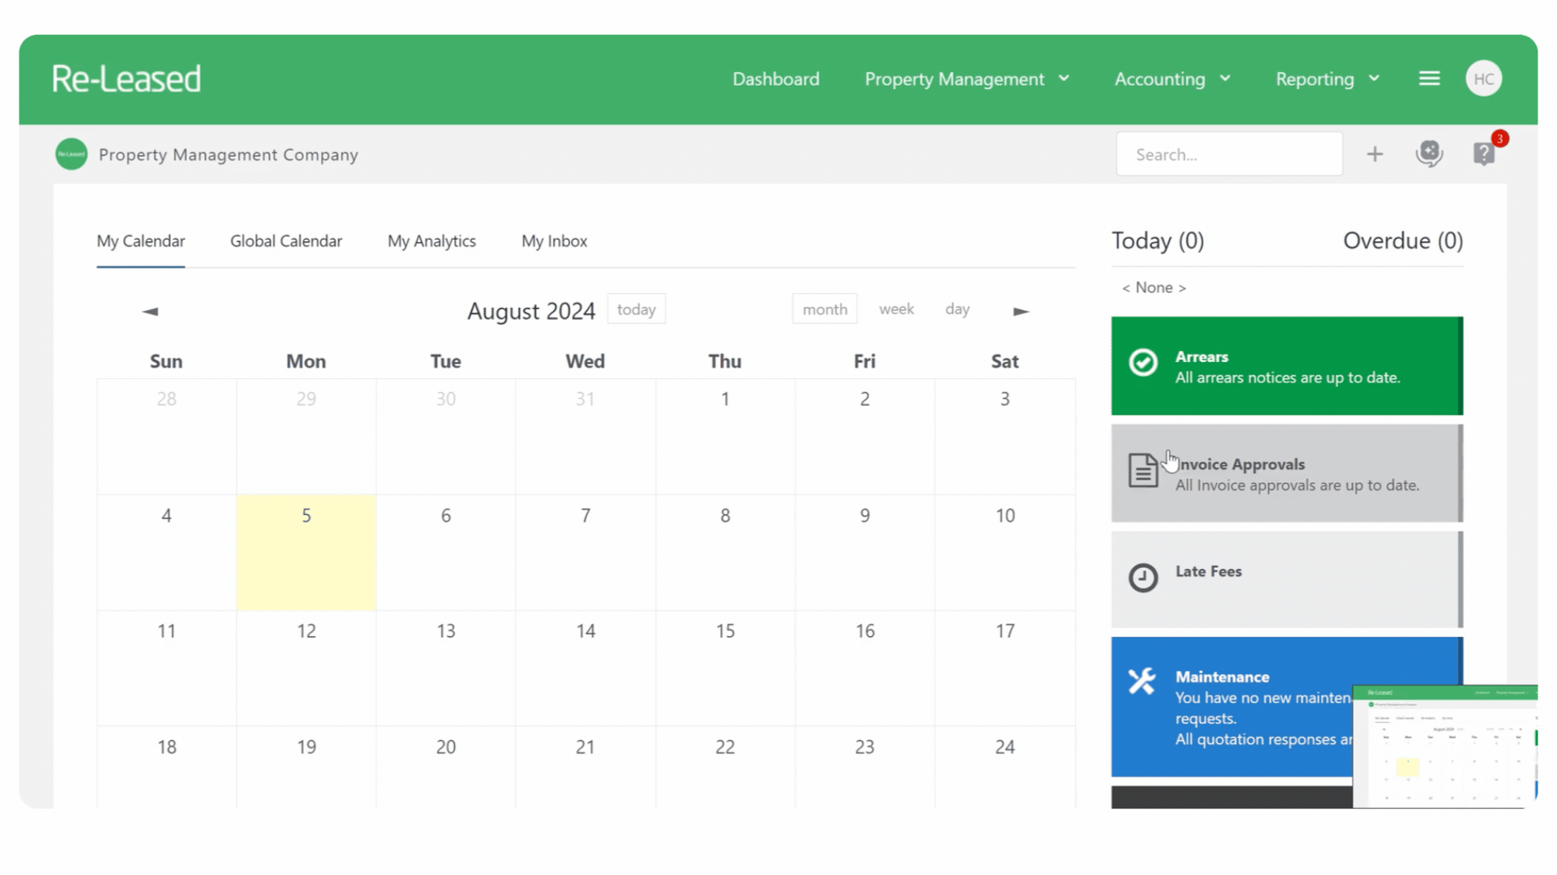The height and width of the screenshot is (875, 1557).
Task: Click the today button
Action: tap(637, 309)
